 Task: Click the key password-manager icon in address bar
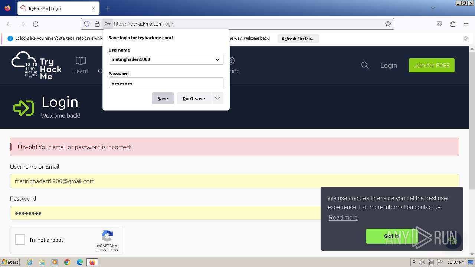[x=107, y=24]
